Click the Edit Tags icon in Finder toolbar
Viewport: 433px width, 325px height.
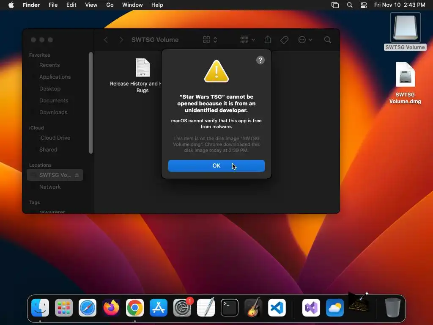point(285,40)
